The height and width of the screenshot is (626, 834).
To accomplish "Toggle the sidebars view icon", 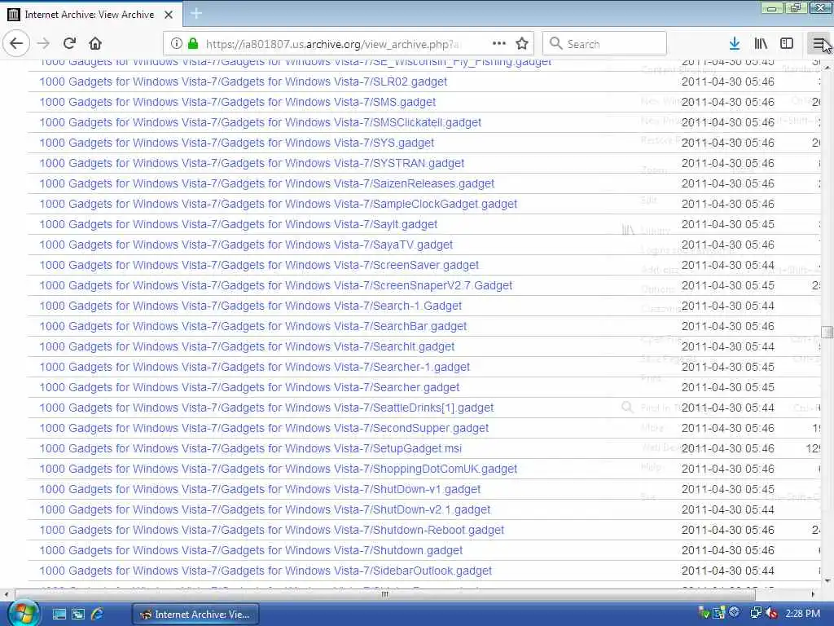I will [x=787, y=44].
